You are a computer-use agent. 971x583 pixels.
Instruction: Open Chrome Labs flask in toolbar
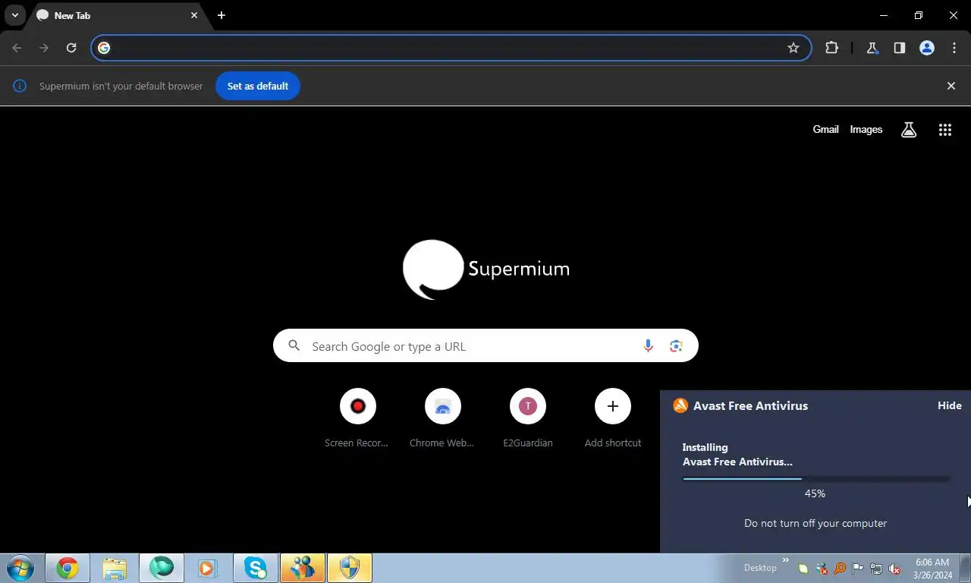click(x=872, y=48)
